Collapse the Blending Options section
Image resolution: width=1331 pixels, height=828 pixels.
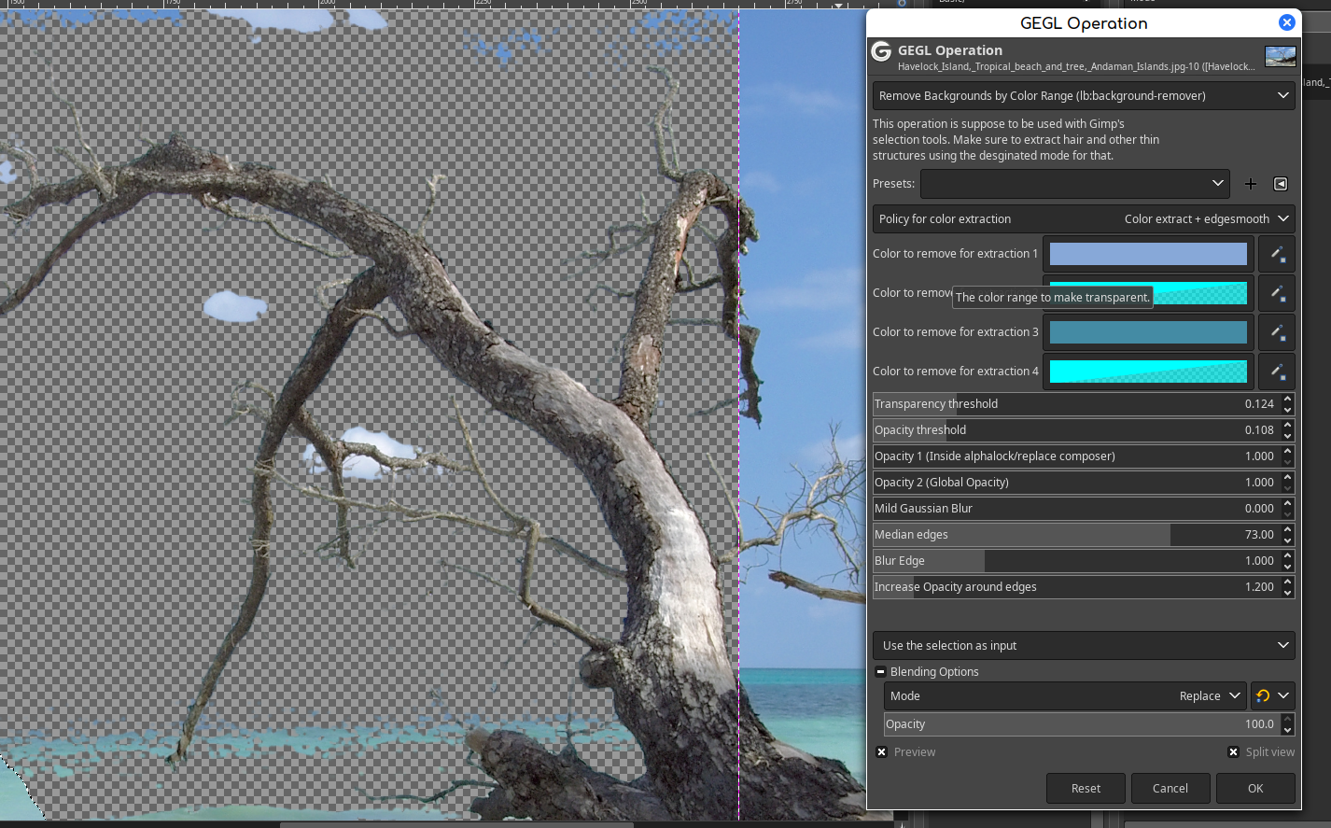[880, 671]
